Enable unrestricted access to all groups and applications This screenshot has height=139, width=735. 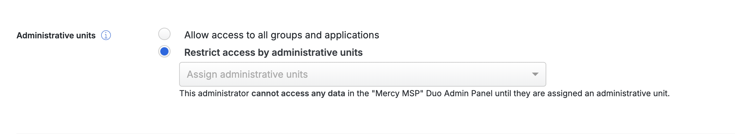tap(164, 34)
